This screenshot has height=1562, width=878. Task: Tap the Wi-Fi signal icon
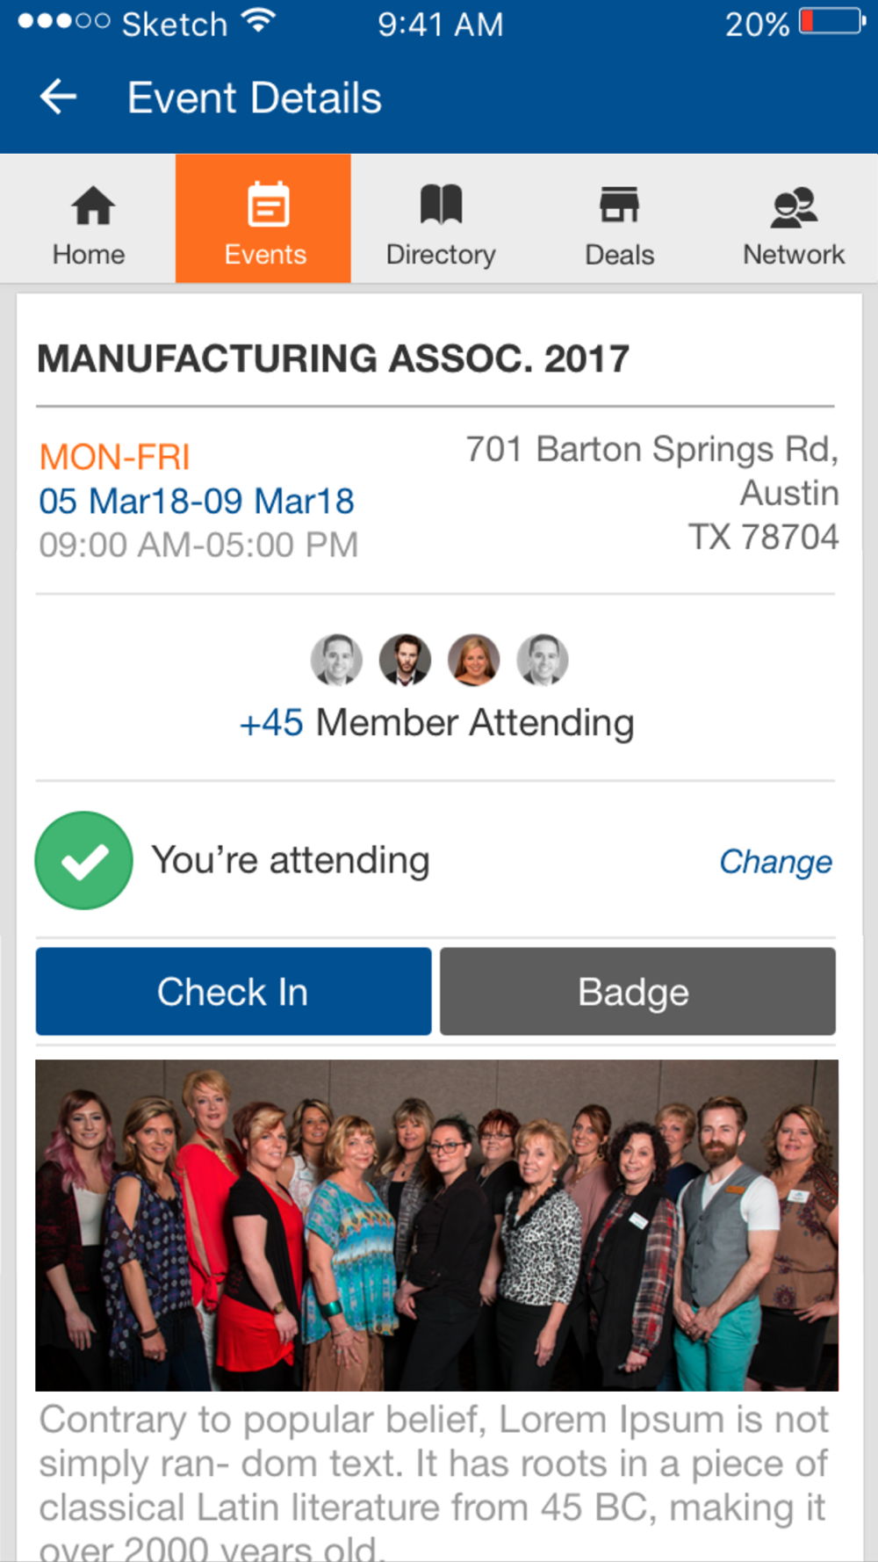click(259, 21)
